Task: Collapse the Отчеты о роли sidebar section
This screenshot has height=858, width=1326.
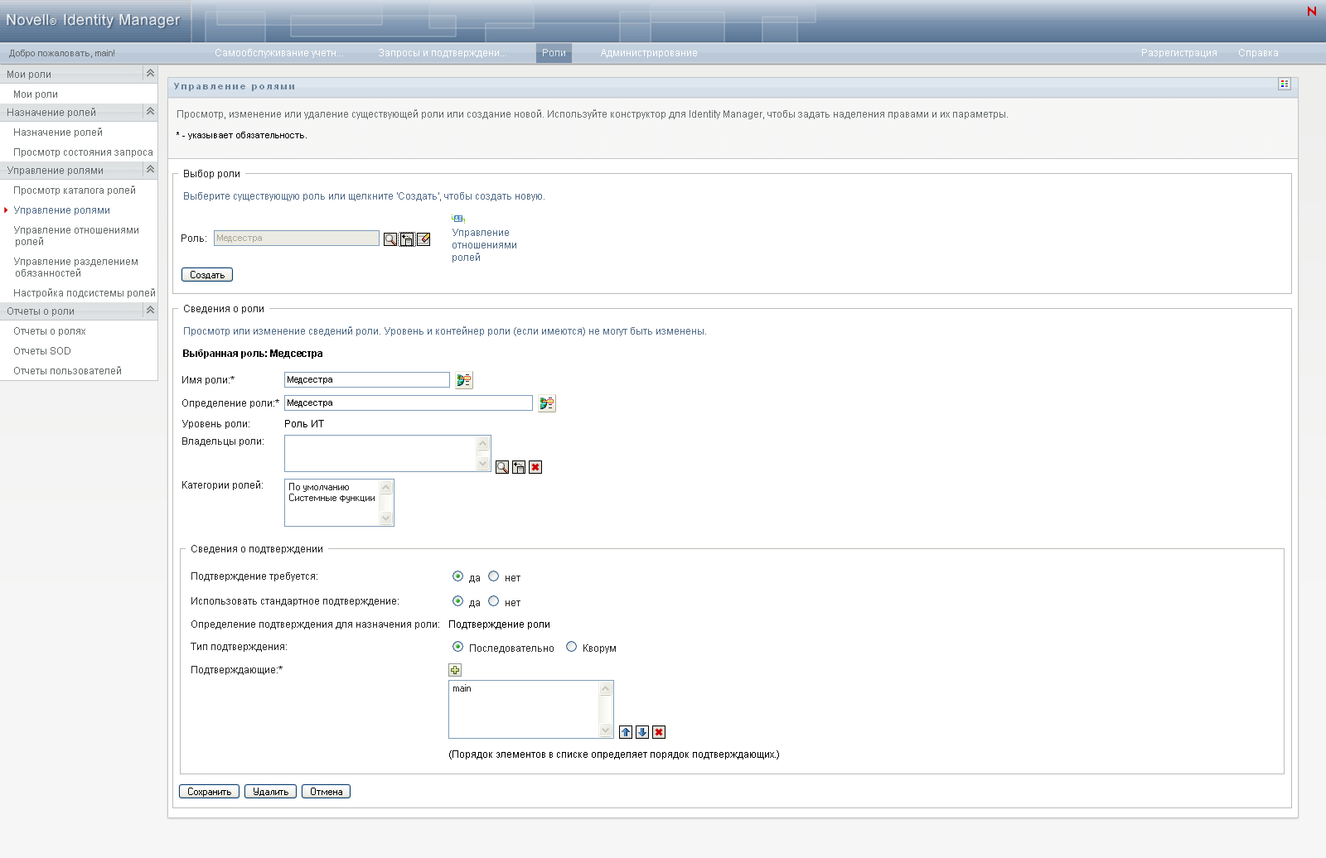Action: click(x=150, y=311)
